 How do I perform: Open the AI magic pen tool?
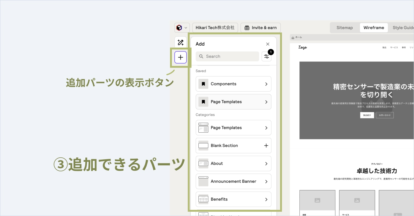[181, 43]
